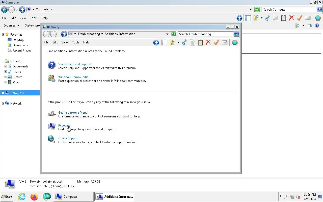Click folder options icon in Computer window toolbar

[x=256, y=18]
